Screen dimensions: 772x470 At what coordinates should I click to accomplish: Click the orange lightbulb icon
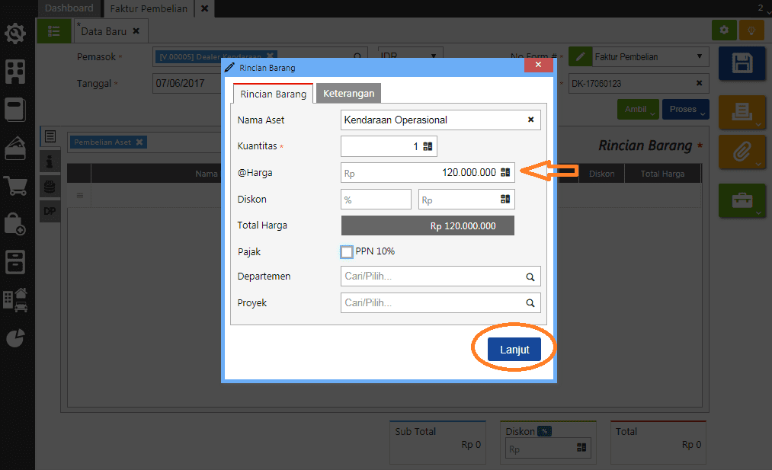pos(751,30)
